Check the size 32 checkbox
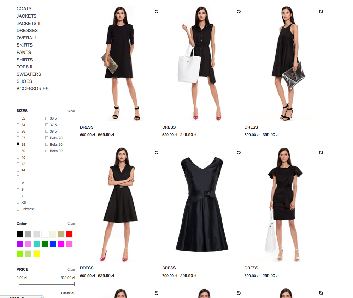This screenshot has height=298, width=353. pos(18,118)
